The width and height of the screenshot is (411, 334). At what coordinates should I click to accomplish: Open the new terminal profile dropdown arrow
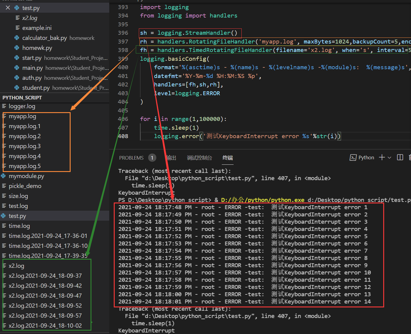389,157
